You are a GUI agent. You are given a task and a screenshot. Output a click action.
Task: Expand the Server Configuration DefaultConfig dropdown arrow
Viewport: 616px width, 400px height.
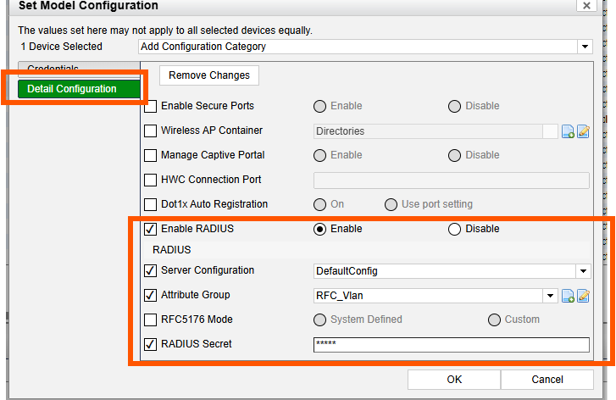point(584,271)
